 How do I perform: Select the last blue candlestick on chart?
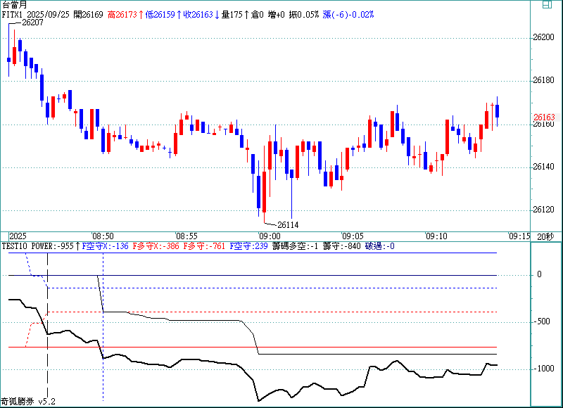pyautogui.click(x=498, y=110)
